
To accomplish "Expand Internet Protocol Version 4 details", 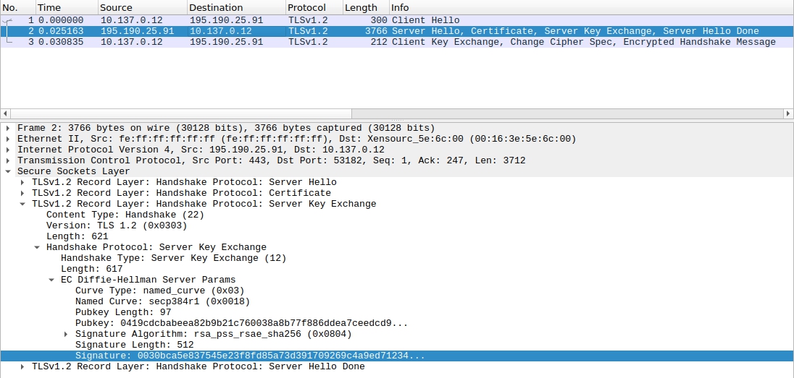I will point(7,150).
